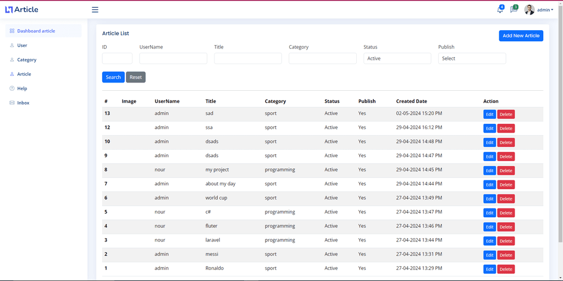Click the Title column header

[211, 101]
